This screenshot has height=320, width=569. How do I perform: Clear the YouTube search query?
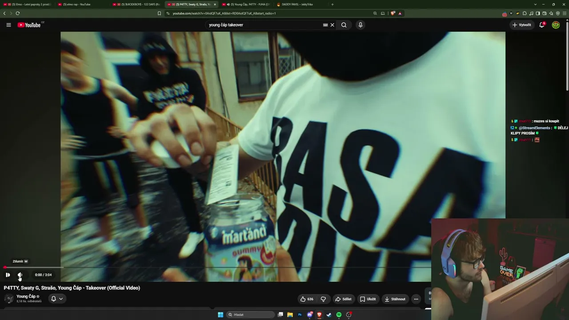pyautogui.click(x=332, y=25)
